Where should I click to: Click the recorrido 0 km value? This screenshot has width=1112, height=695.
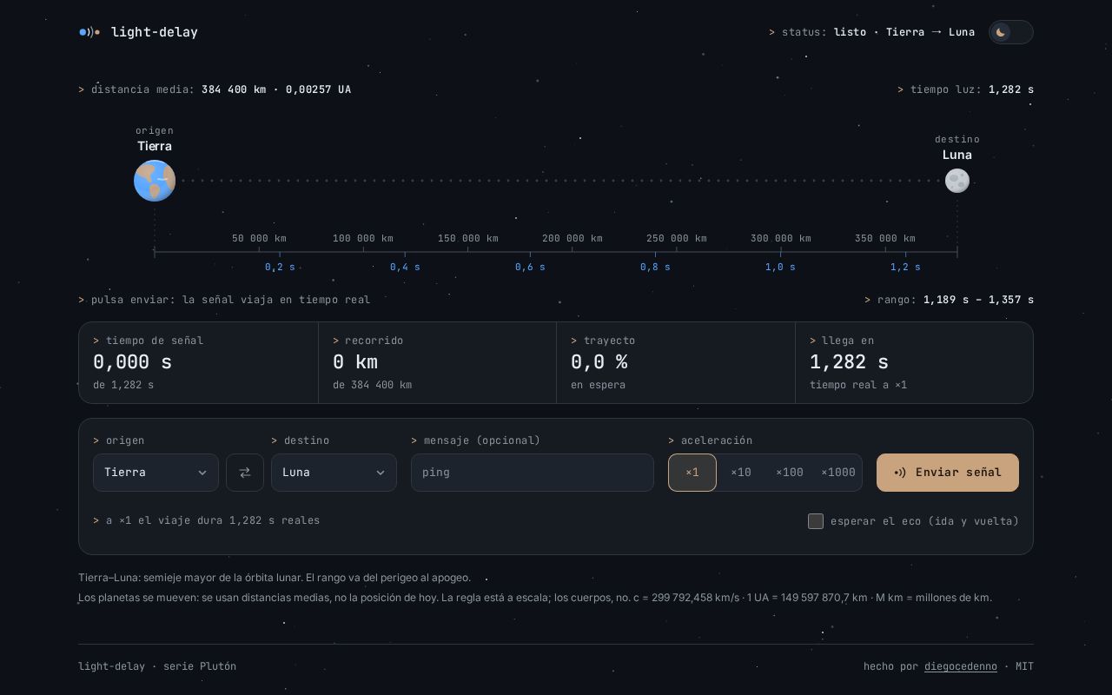(x=355, y=362)
